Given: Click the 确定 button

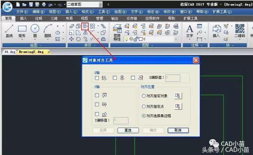Looking at the screenshot, I should click(x=153, y=130).
